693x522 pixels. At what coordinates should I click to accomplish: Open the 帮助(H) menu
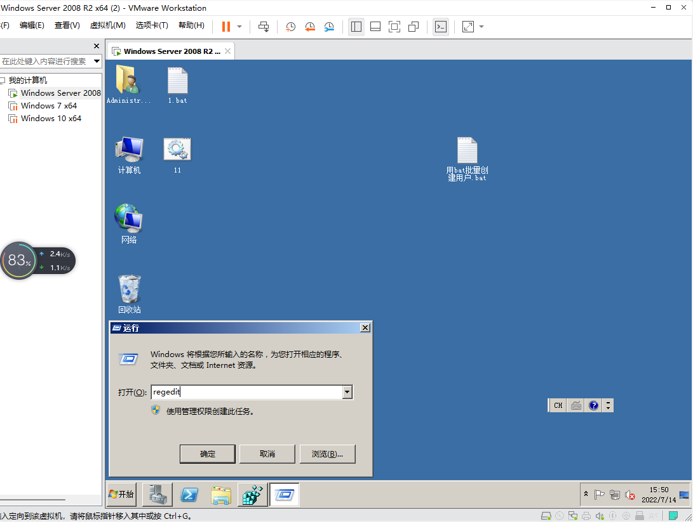click(x=191, y=25)
